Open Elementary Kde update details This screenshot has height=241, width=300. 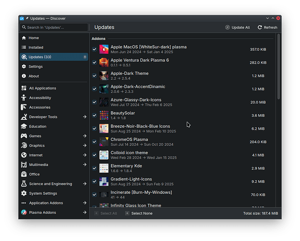[183, 168]
